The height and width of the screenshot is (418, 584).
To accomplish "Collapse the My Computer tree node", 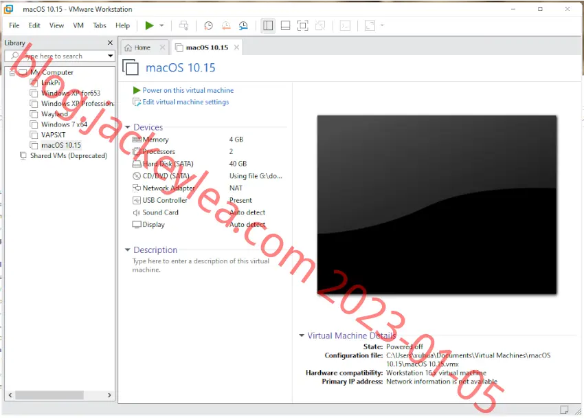I will pyautogui.click(x=12, y=73).
